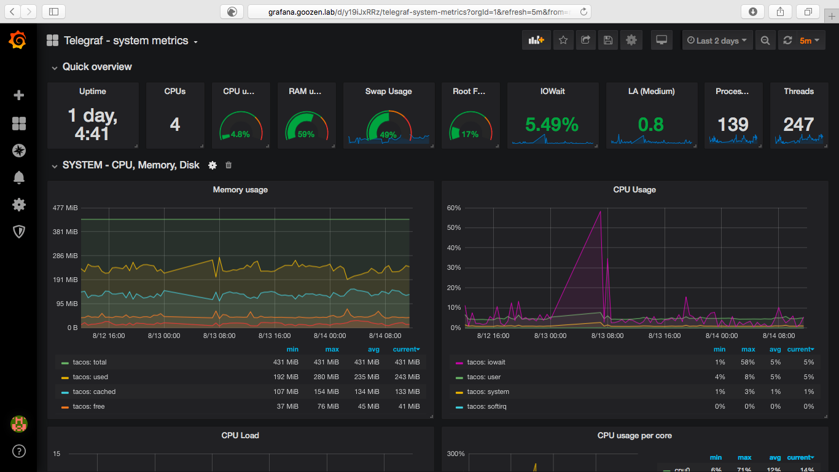Sort Memory usage legend by min column
839x472 pixels.
292,349
